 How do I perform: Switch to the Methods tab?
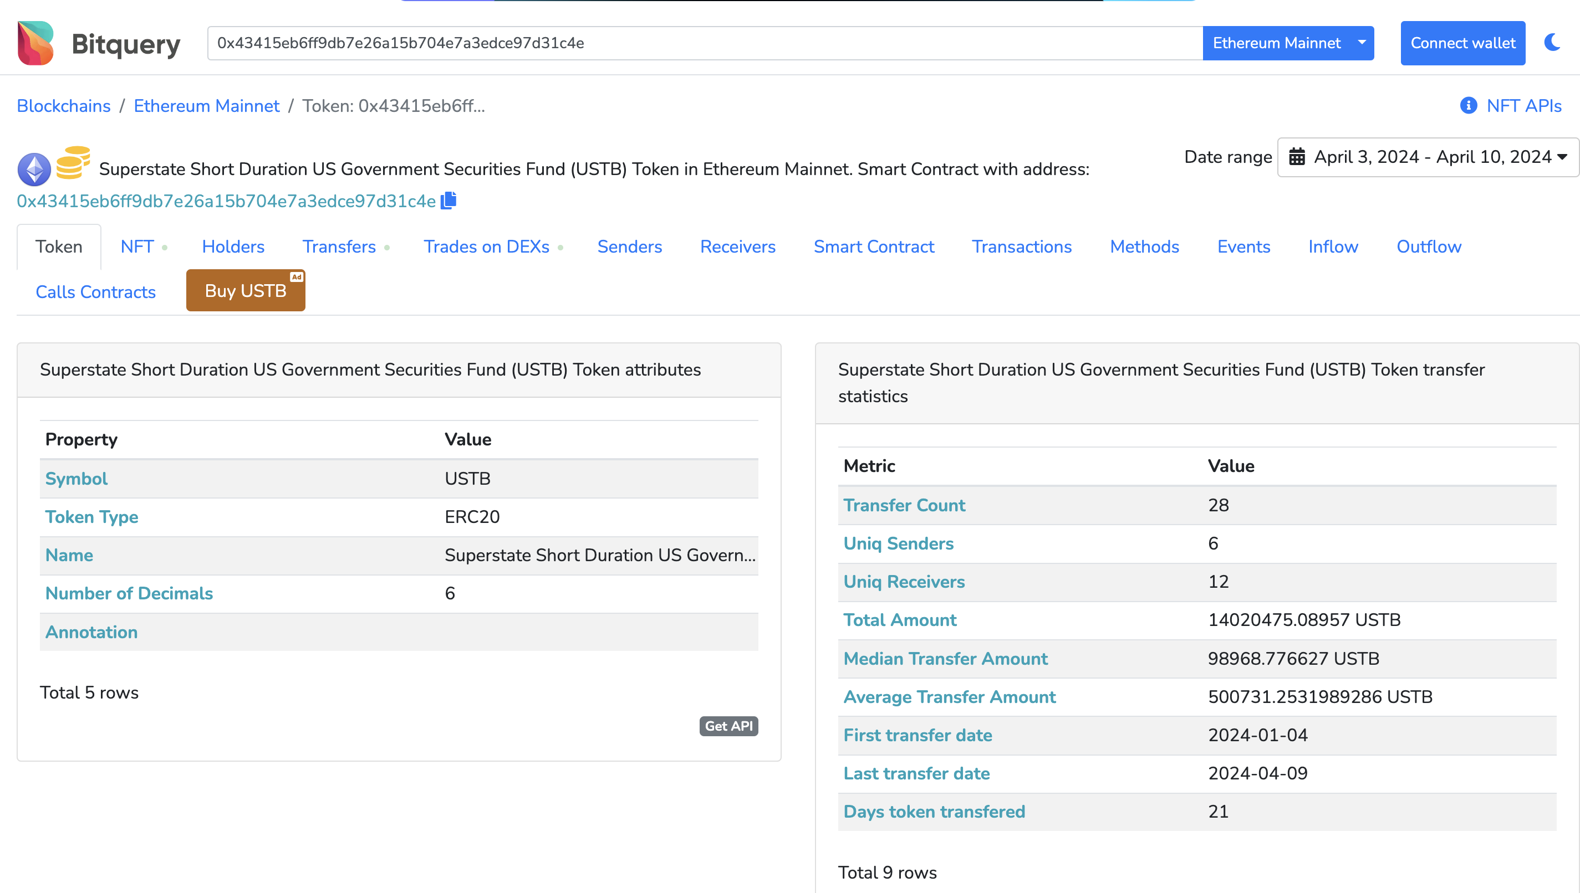pyautogui.click(x=1144, y=247)
